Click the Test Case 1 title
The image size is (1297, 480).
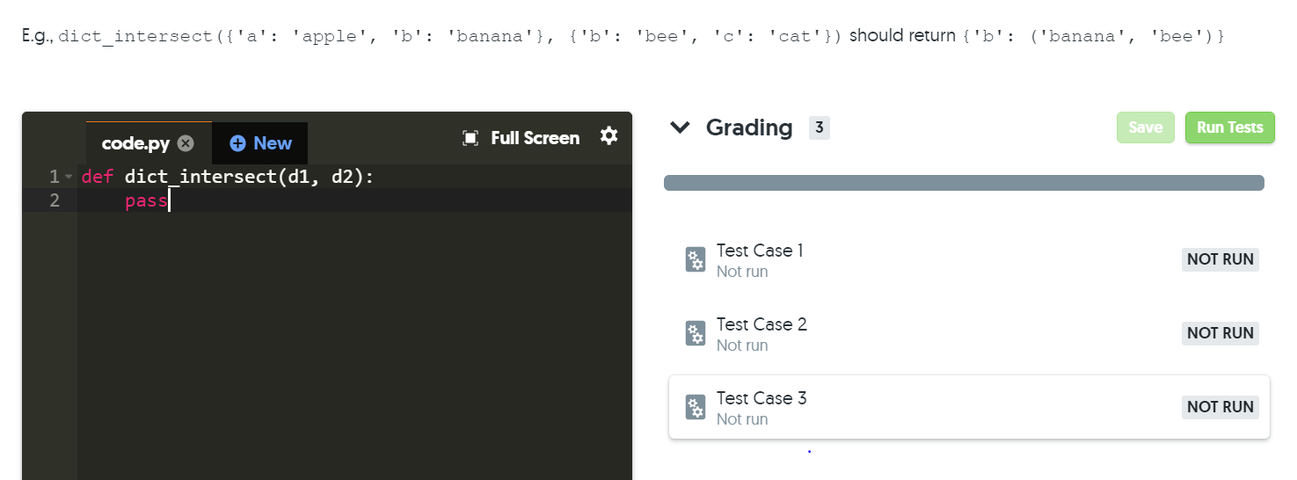(760, 251)
